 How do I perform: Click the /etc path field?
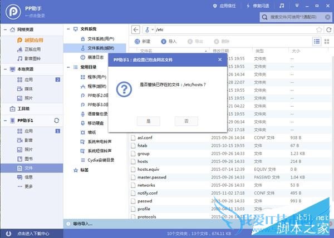234,29
